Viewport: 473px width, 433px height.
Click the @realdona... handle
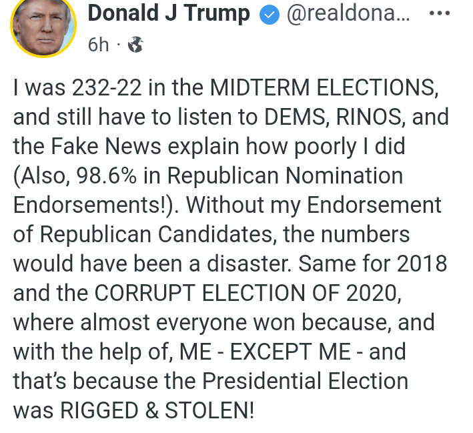point(349,13)
